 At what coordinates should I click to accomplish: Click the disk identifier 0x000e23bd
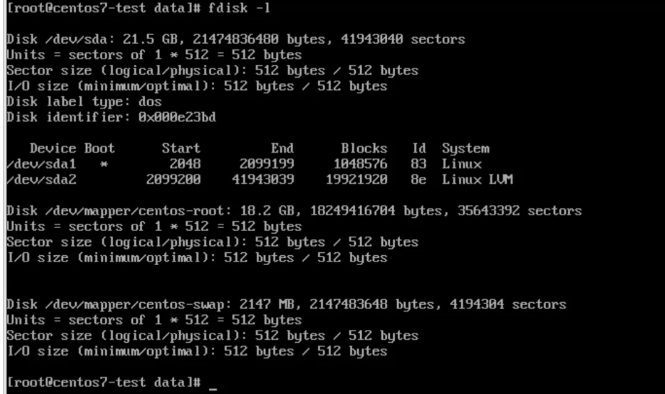[177, 117]
